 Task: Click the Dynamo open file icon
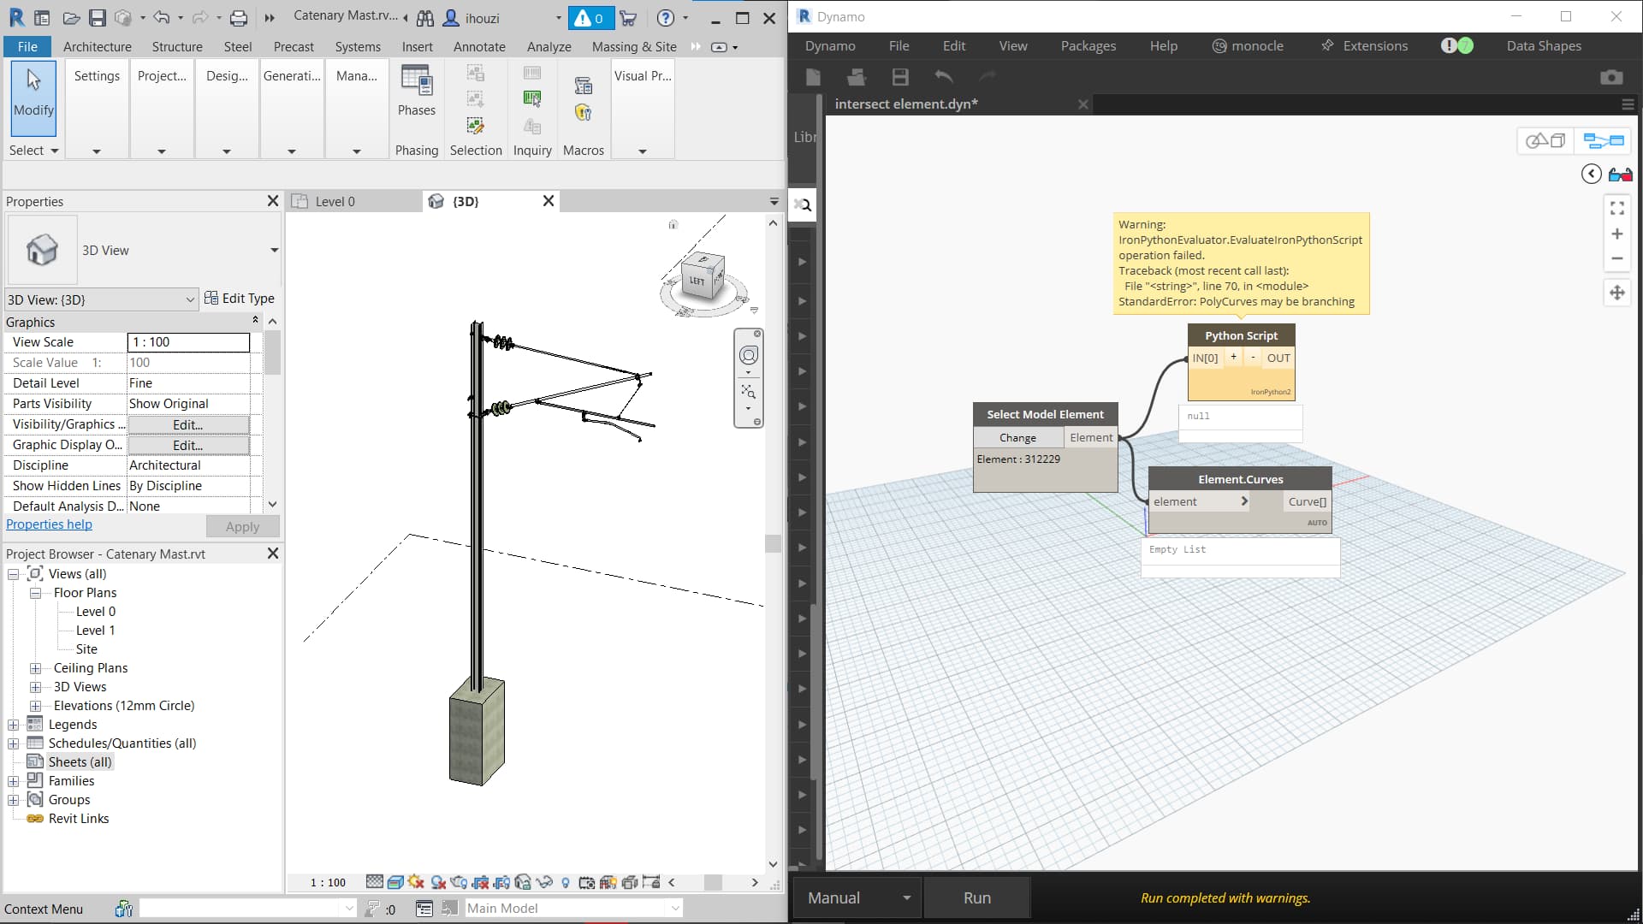tap(856, 77)
